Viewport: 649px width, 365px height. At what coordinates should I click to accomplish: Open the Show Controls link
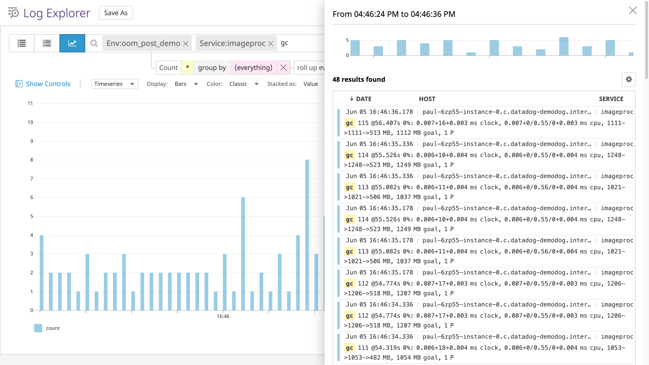click(x=48, y=83)
